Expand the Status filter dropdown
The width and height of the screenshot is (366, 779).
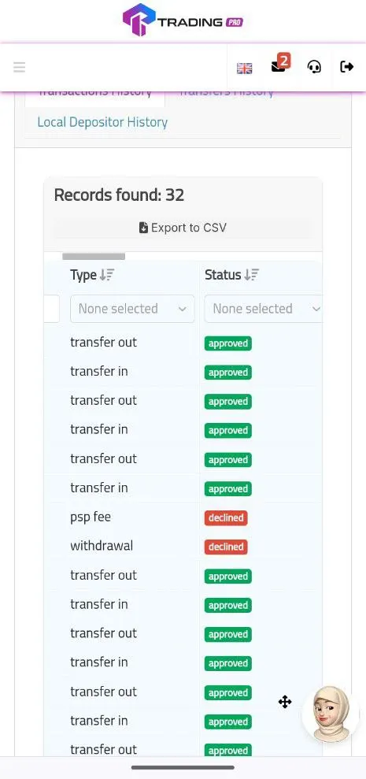click(x=264, y=309)
